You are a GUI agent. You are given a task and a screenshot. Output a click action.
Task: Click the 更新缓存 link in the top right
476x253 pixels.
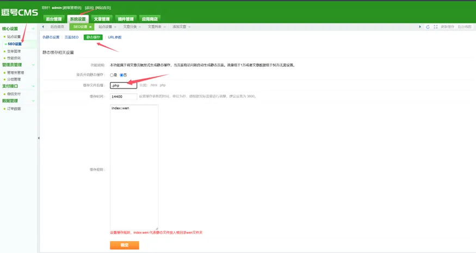point(447,27)
